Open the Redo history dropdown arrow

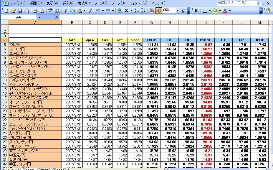pyautogui.click(x=113, y=11)
